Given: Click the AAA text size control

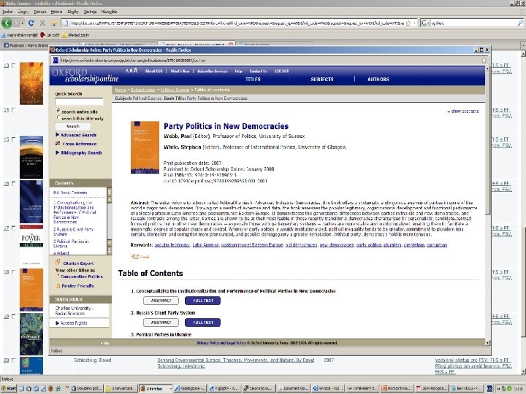Looking at the screenshot, I should click(131, 71).
